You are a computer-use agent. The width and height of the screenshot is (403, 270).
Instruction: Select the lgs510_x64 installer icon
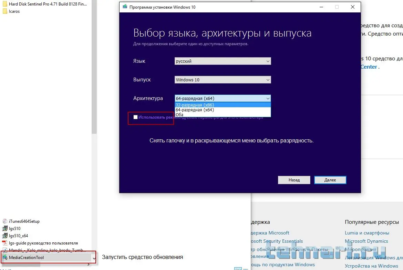click(5, 236)
